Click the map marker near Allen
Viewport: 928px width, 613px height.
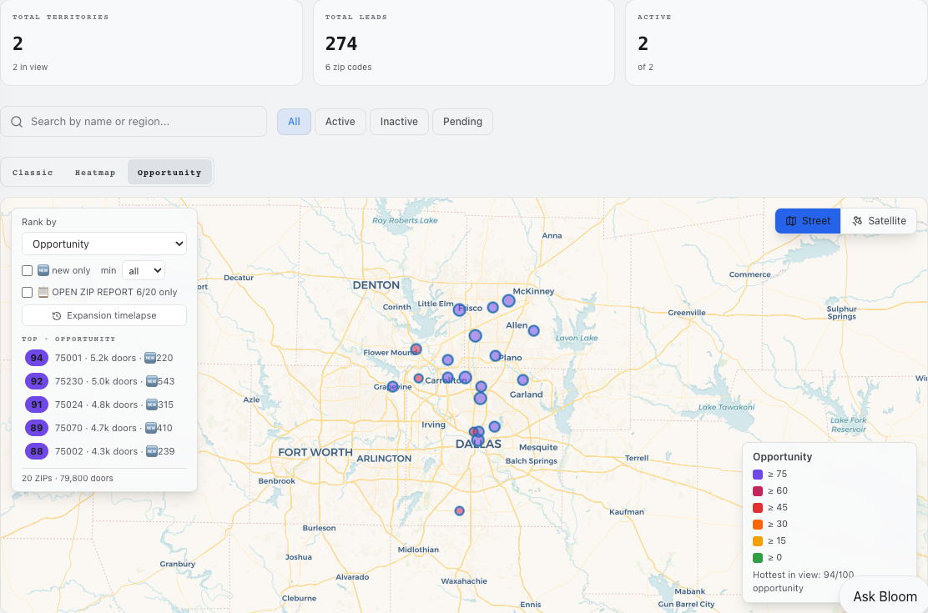point(534,331)
